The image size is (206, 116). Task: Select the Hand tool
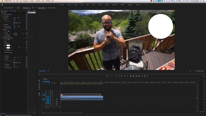39,93
